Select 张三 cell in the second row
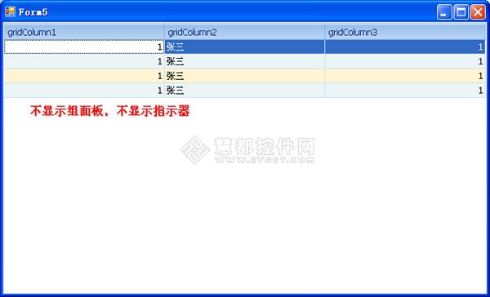The width and height of the screenshot is (490, 297). (245, 61)
